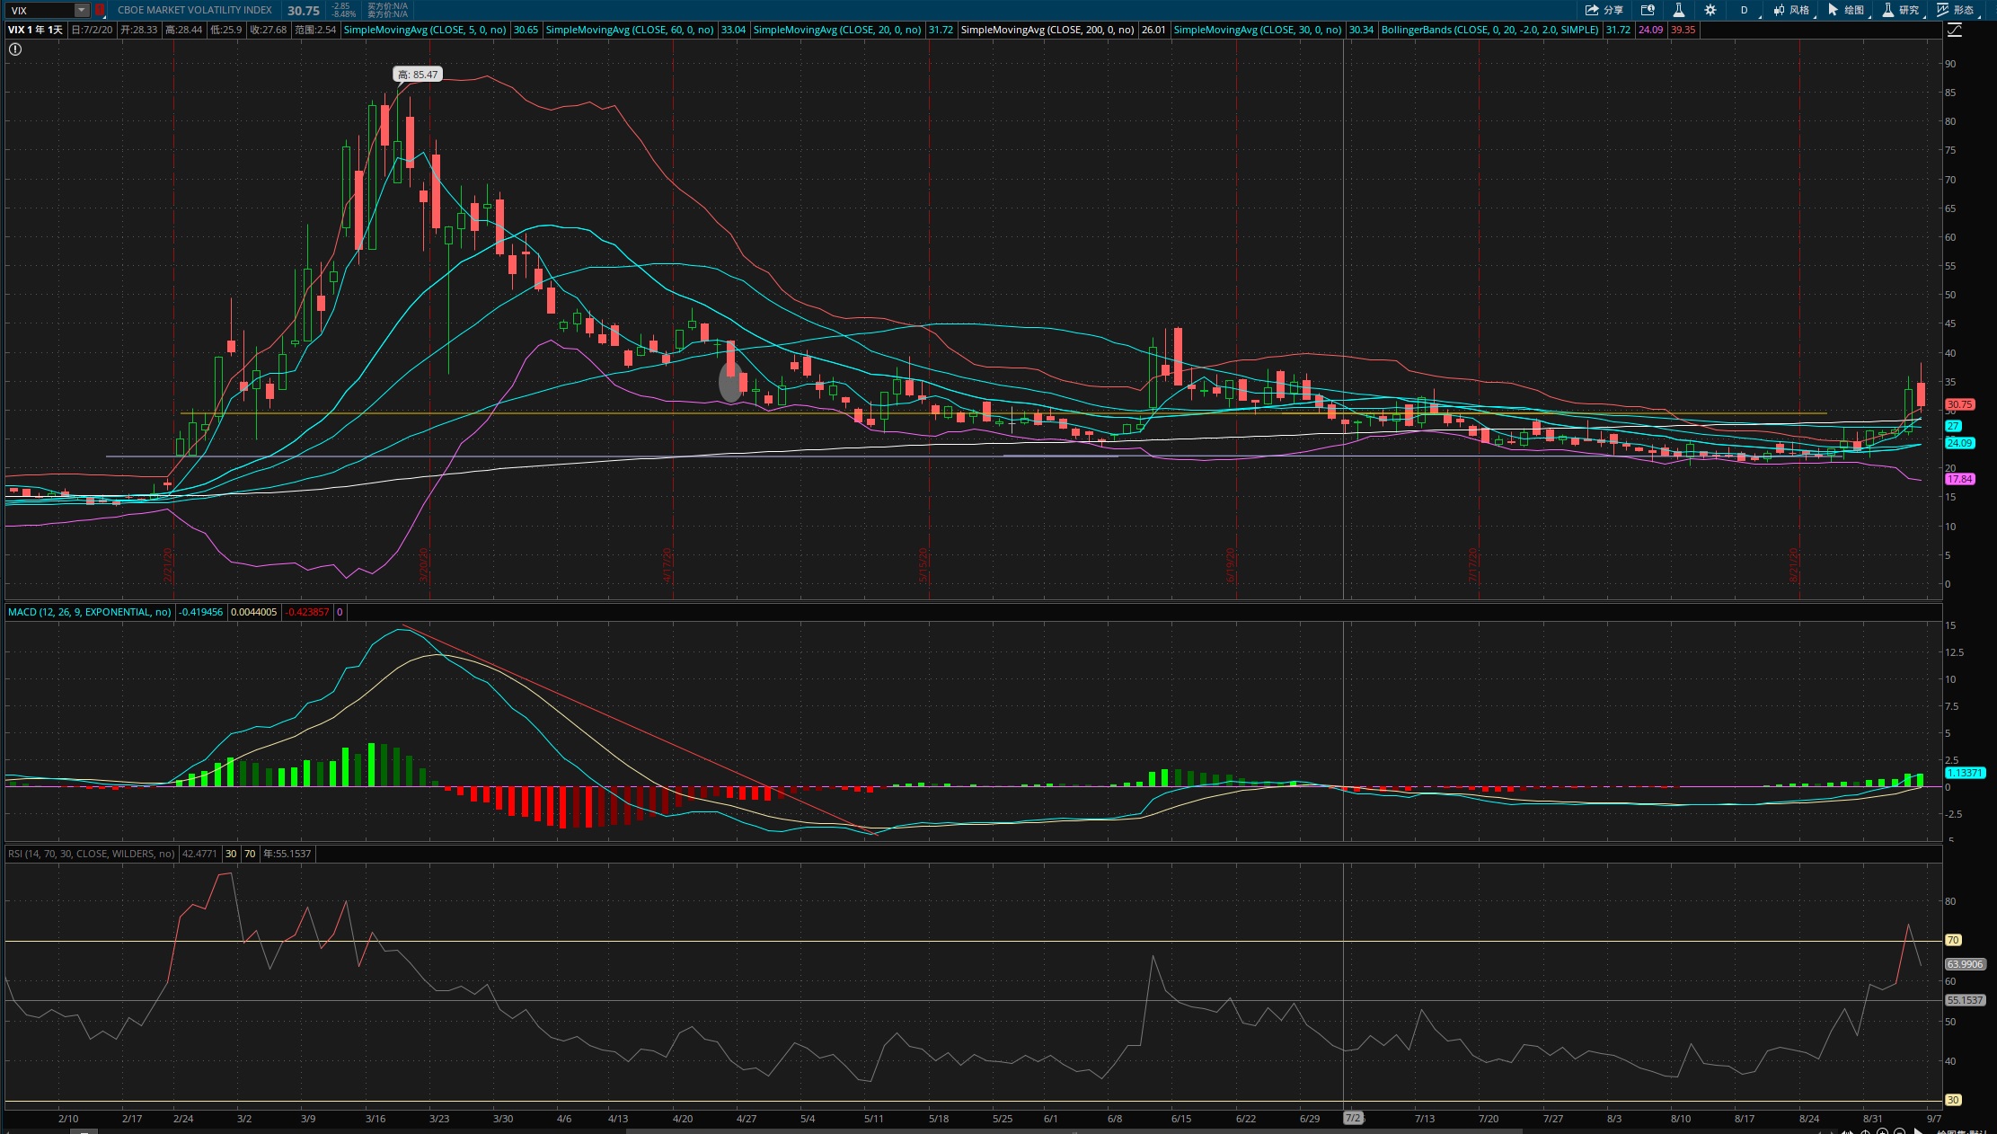Viewport: 1997px width, 1134px height.
Task: Click the red symbol link indicator
Action: pyautogui.click(x=100, y=10)
